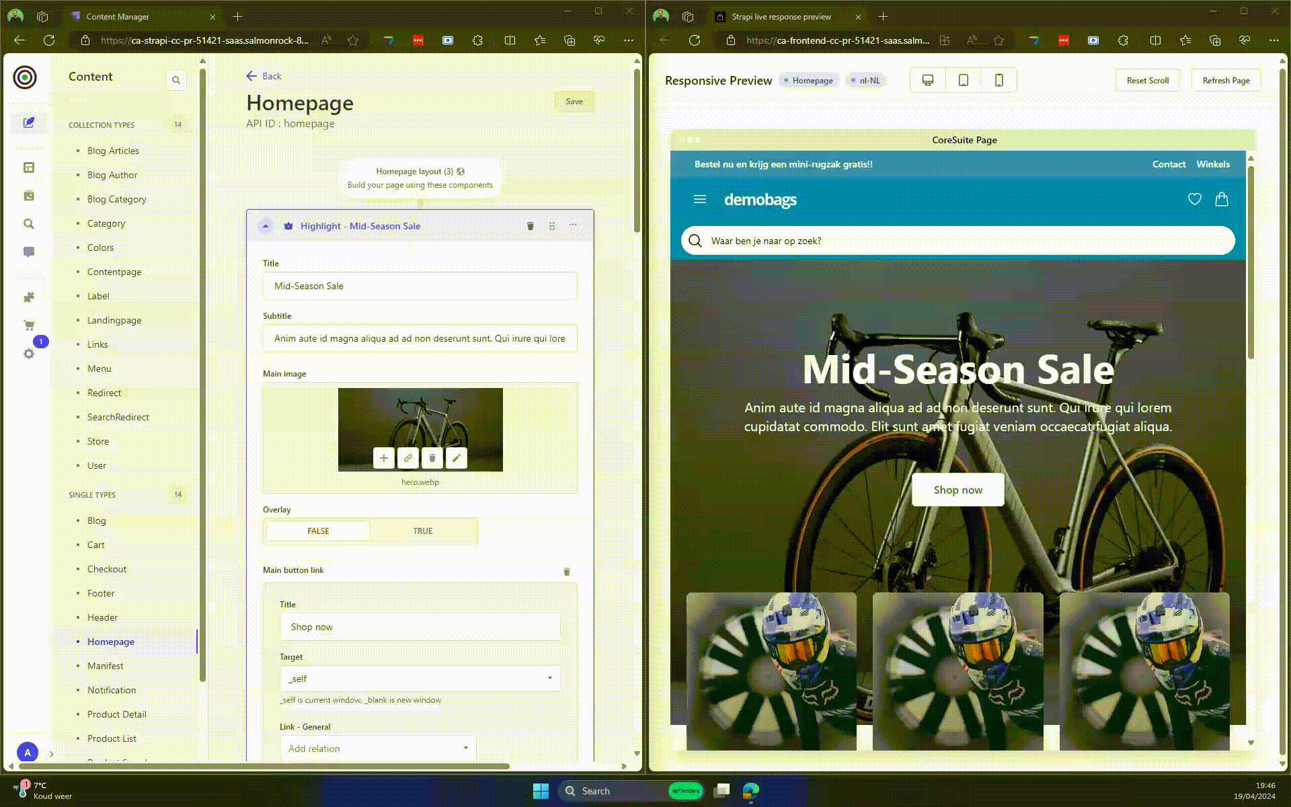Open the Media Library sidebar icon
This screenshot has width=1291, height=807.
[29, 196]
